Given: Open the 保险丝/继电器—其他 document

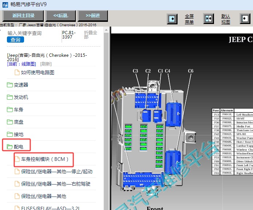Looking at the screenshot, I should click(44, 196).
